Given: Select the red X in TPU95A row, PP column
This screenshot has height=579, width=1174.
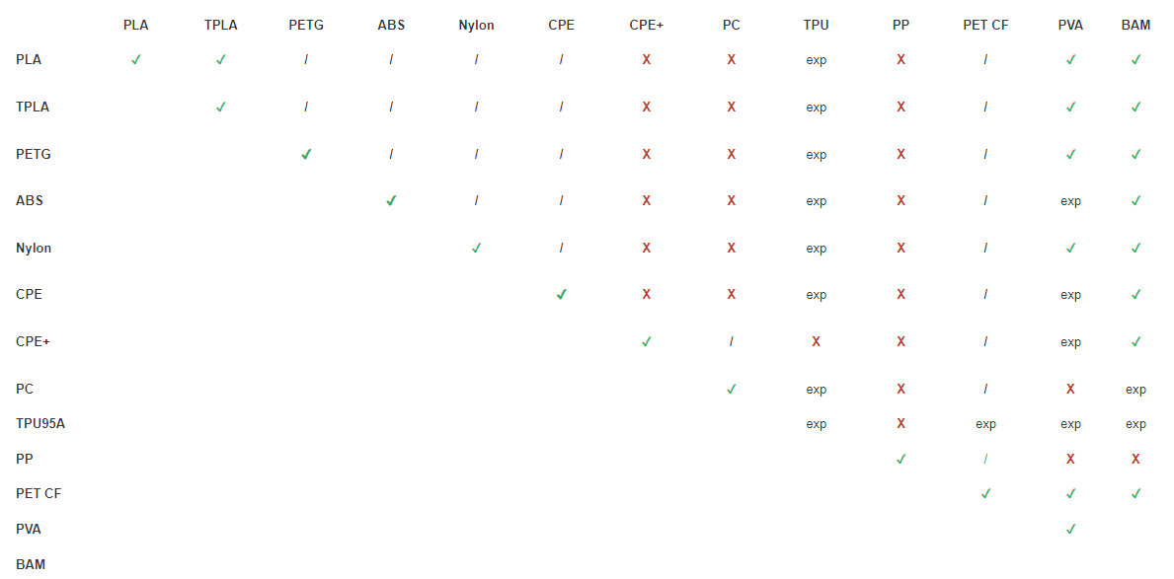Looking at the screenshot, I should [900, 423].
